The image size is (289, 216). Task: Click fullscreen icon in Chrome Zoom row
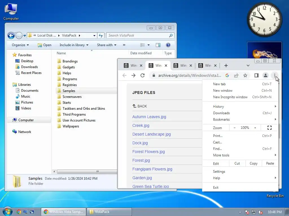(270, 128)
